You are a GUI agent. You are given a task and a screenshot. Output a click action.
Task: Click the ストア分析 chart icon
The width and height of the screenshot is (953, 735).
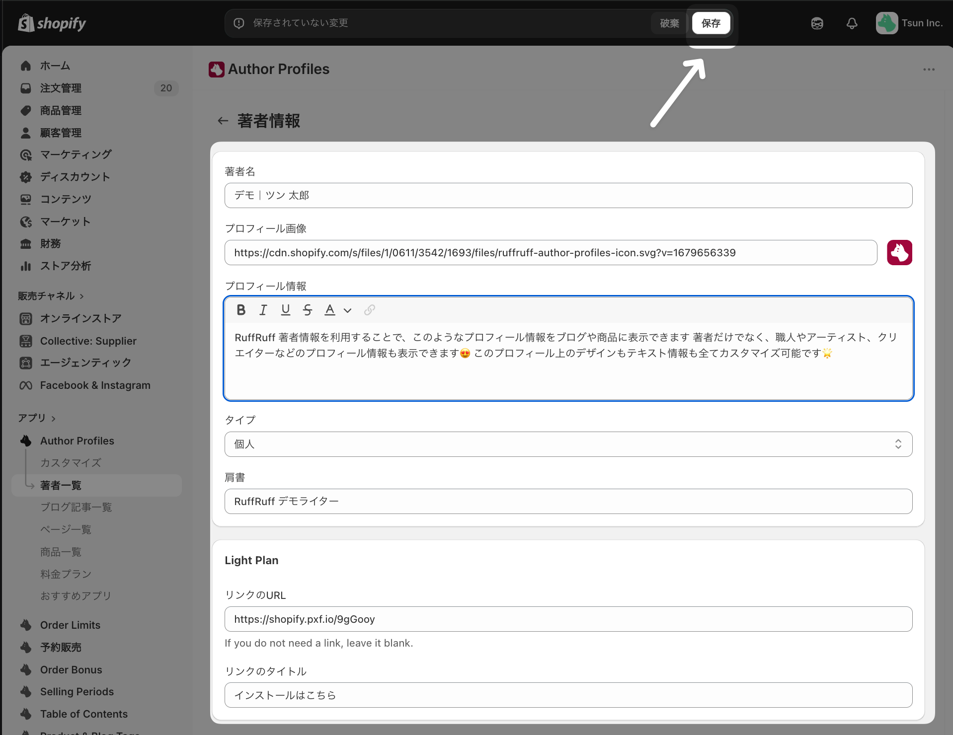tap(26, 266)
